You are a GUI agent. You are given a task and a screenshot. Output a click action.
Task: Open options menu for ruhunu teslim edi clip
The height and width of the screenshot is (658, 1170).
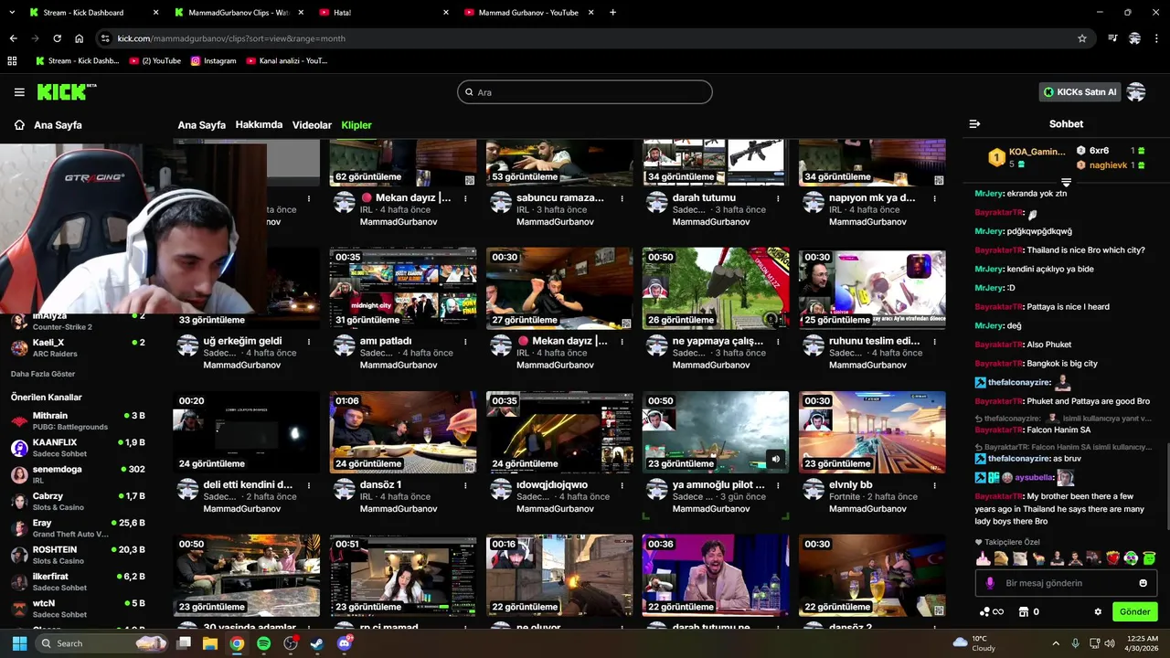(935, 342)
